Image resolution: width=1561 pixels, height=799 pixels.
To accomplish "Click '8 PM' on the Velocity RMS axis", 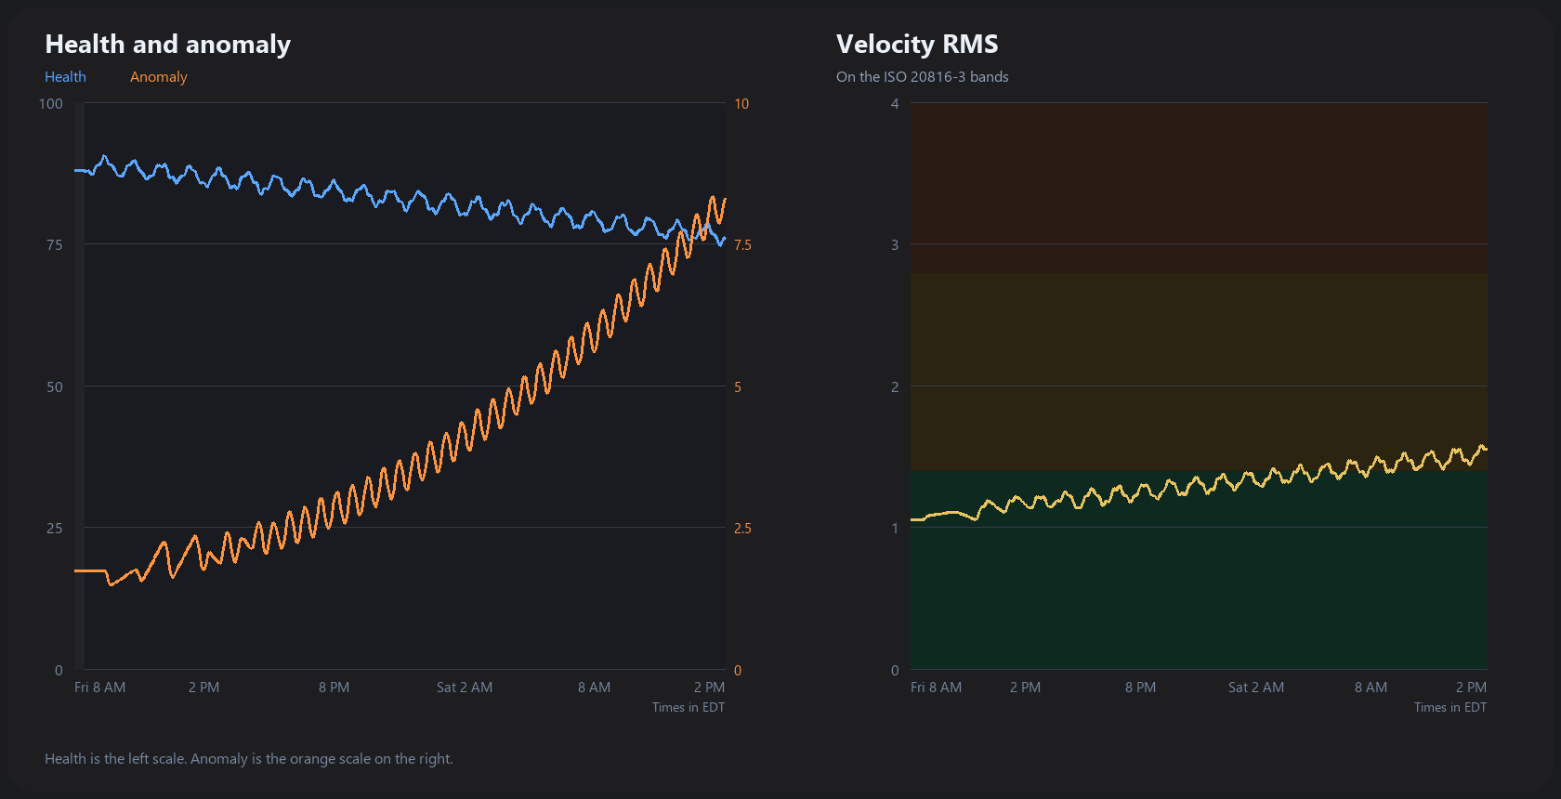I will coord(1141,688).
